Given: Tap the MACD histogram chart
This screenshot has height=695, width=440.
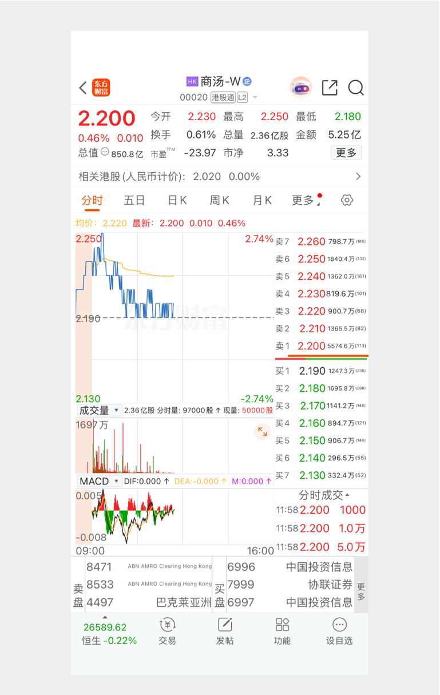Looking at the screenshot, I should click(x=175, y=517).
